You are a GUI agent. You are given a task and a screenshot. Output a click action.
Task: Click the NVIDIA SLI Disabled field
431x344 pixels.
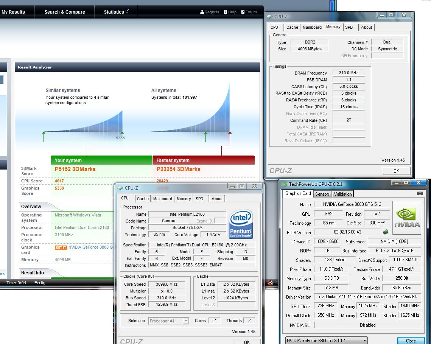(367, 325)
